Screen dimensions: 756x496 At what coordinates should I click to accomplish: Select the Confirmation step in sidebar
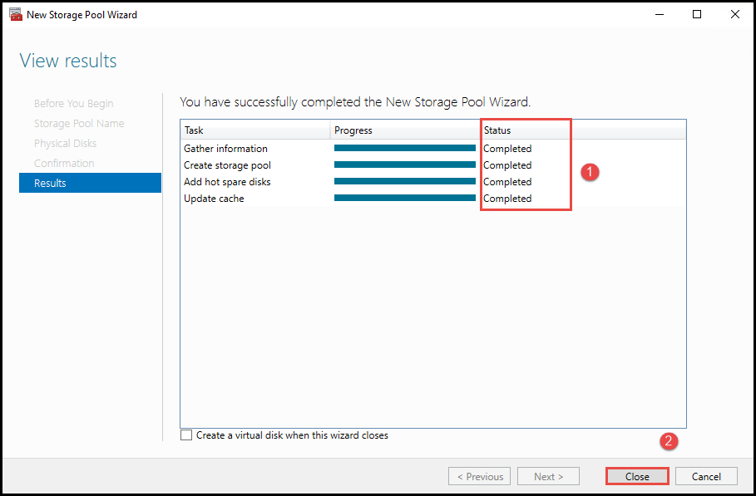[64, 164]
